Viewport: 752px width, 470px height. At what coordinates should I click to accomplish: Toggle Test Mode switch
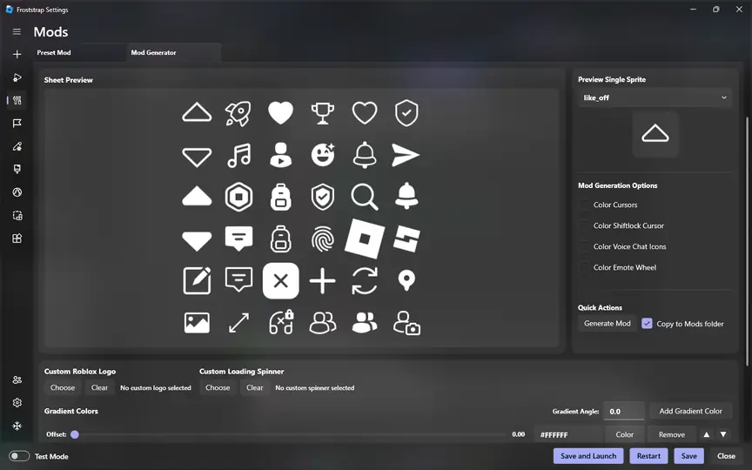(x=19, y=456)
